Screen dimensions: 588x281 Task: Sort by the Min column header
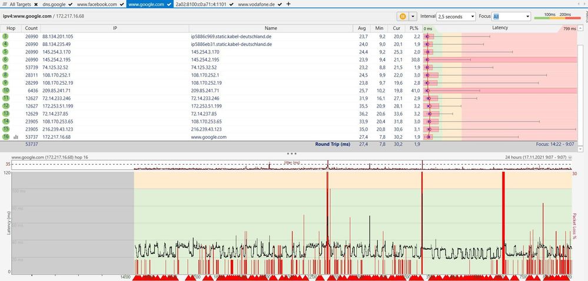point(378,28)
